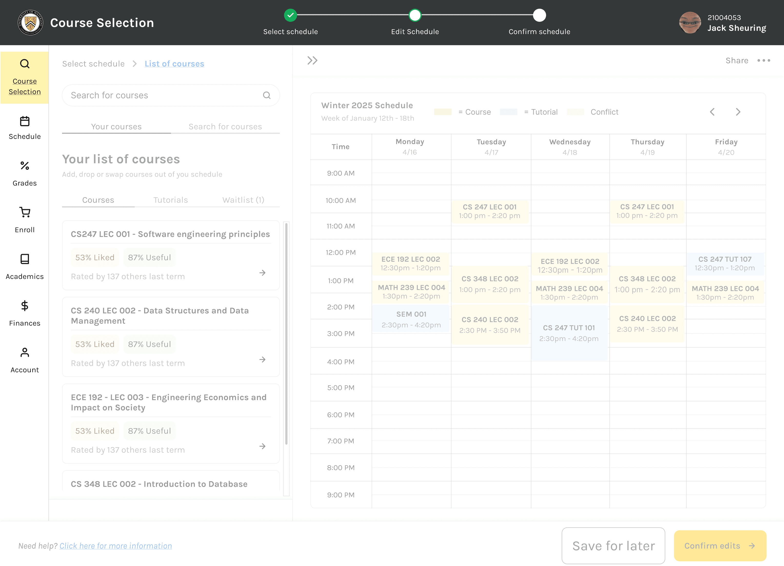Go to Account person icon
Image resolution: width=784 pixels, height=566 pixels.
pos(25,352)
